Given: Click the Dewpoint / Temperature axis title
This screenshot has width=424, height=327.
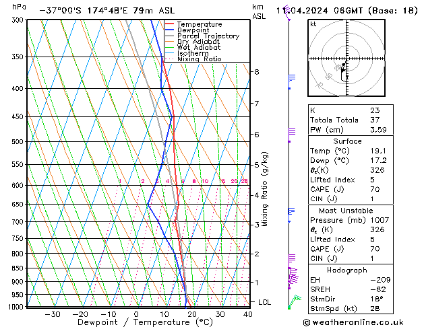Looking at the screenshot, I should (x=145, y=322).
